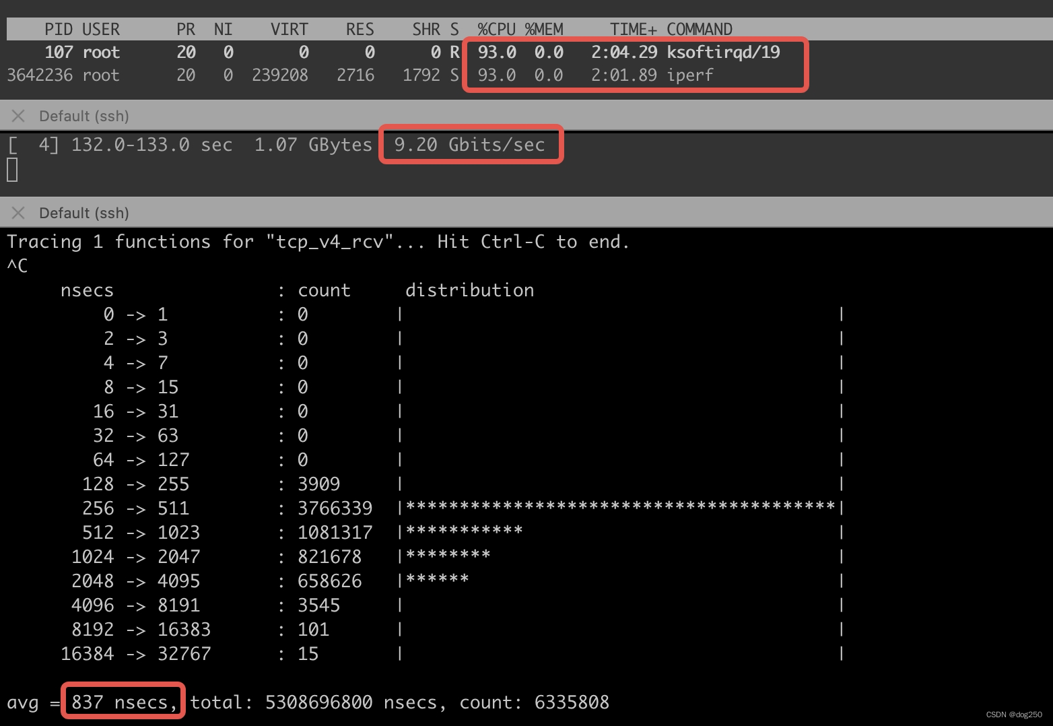Click the asterisk bar for 512 -> 1023

click(464, 531)
